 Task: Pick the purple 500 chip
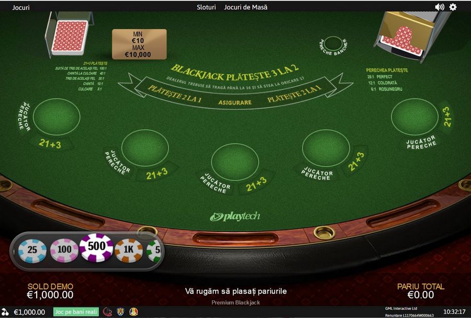[x=96, y=247]
